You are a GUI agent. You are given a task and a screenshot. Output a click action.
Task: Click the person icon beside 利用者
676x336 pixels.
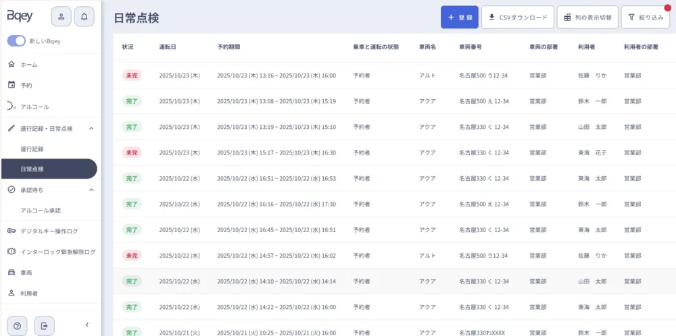(x=11, y=293)
